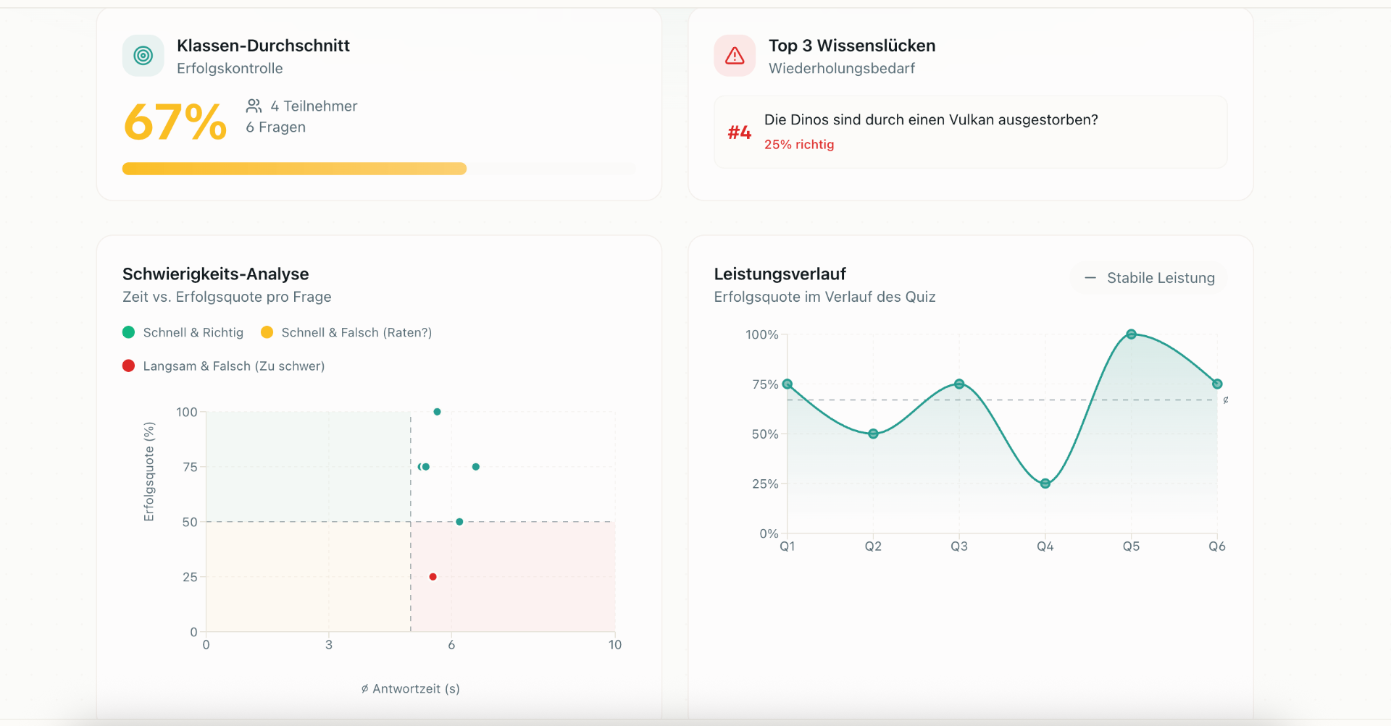Click the Q6 final data point
Screen dimensions: 1391x726
1217,384
